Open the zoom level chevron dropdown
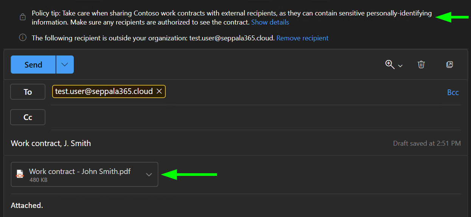Screen dimensions: 471x217 (400, 66)
